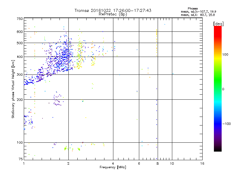Click the 16 MHz frequency tick label
The height and width of the screenshot is (178, 238).
pos(202,163)
